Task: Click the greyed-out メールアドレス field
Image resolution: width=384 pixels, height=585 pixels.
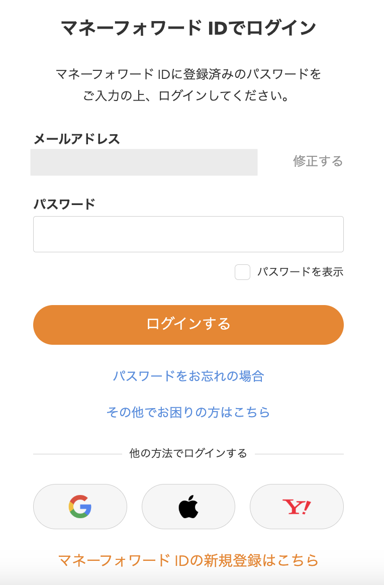Action: pyautogui.click(x=144, y=162)
